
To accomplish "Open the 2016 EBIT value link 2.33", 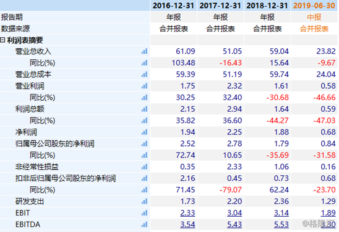I will click(x=187, y=213).
